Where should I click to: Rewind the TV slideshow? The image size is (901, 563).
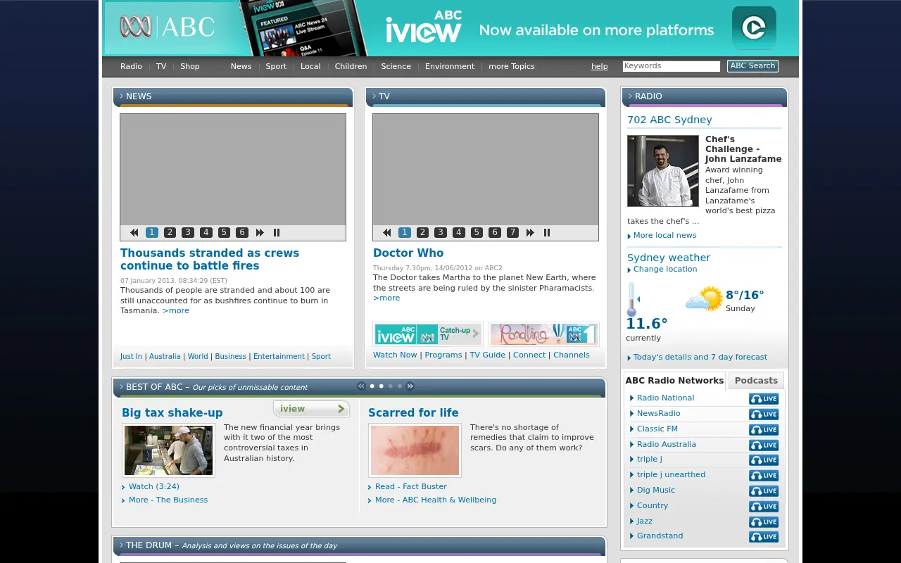tap(386, 233)
